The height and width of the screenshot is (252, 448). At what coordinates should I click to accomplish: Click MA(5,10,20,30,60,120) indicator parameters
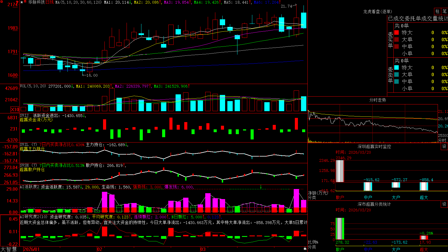point(78,2)
